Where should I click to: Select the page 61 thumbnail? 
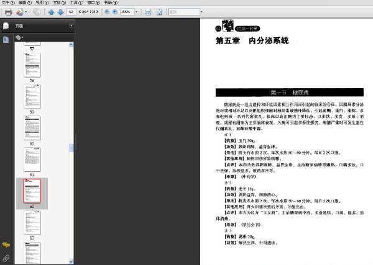[32, 159]
